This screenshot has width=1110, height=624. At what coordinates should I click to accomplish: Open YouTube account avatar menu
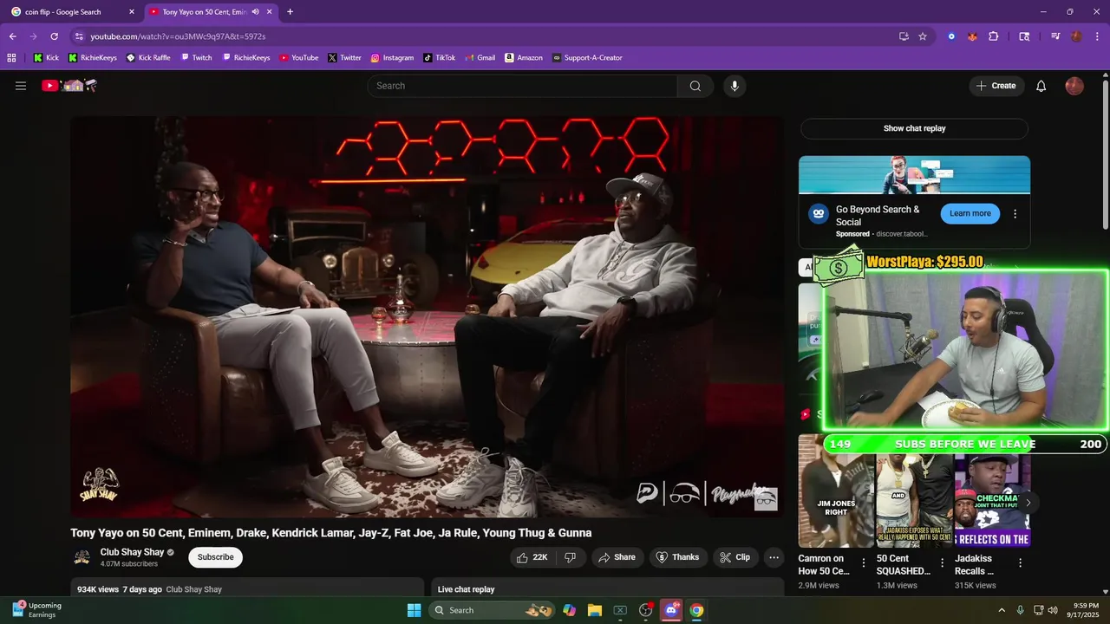click(1074, 86)
